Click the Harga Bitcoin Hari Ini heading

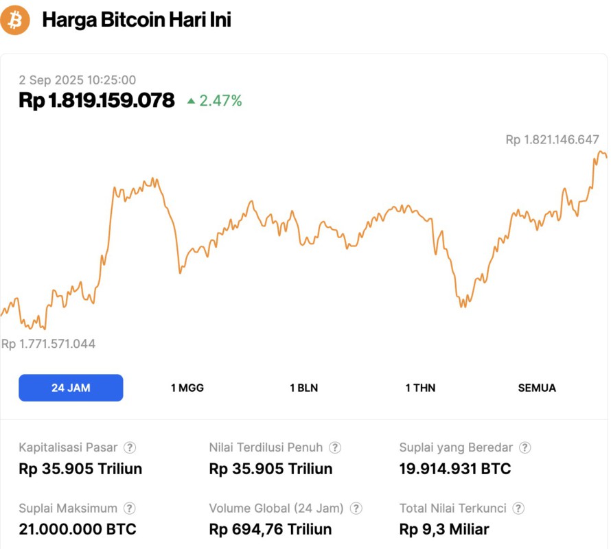click(x=135, y=19)
